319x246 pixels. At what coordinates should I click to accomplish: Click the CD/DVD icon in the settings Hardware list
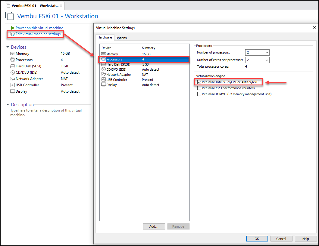(104, 69)
